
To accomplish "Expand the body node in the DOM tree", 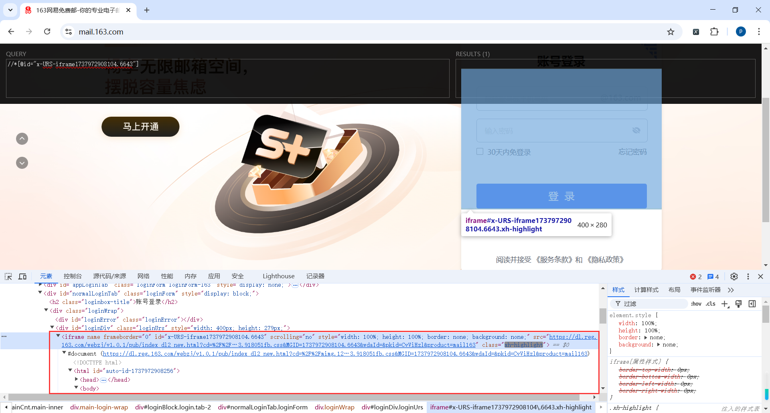I will click(x=76, y=388).
